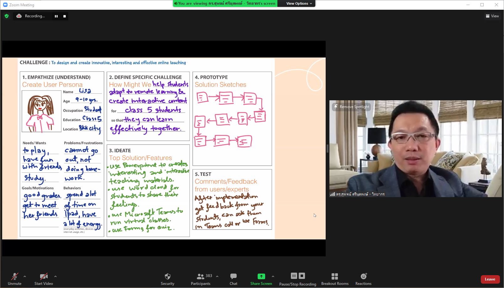The height and width of the screenshot is (288, 504).
Task: Pause the recording from bottom toolbar
Action: click(x=294, y=276)
